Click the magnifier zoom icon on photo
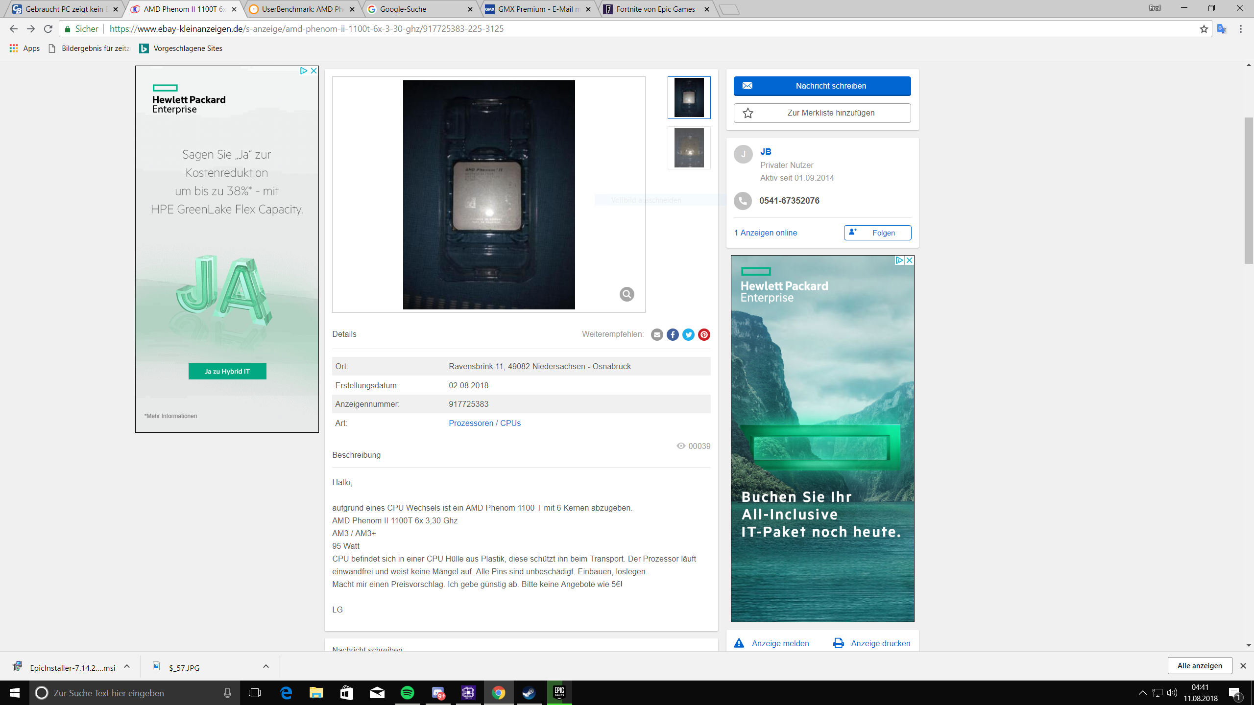The image size is (1254, 705). pos(627,294)
